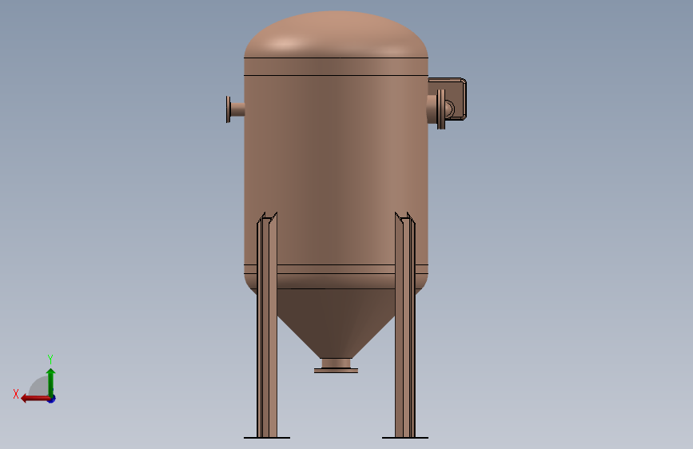Select the main cylindrical shell of the tank

(336, 170)
